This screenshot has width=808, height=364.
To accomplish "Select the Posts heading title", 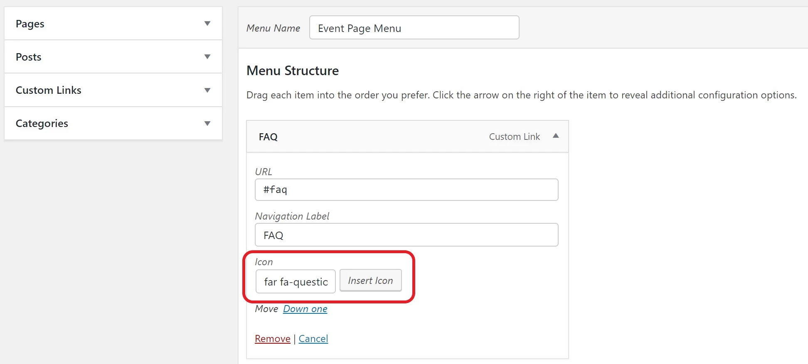I will click(x=29, y=57).
